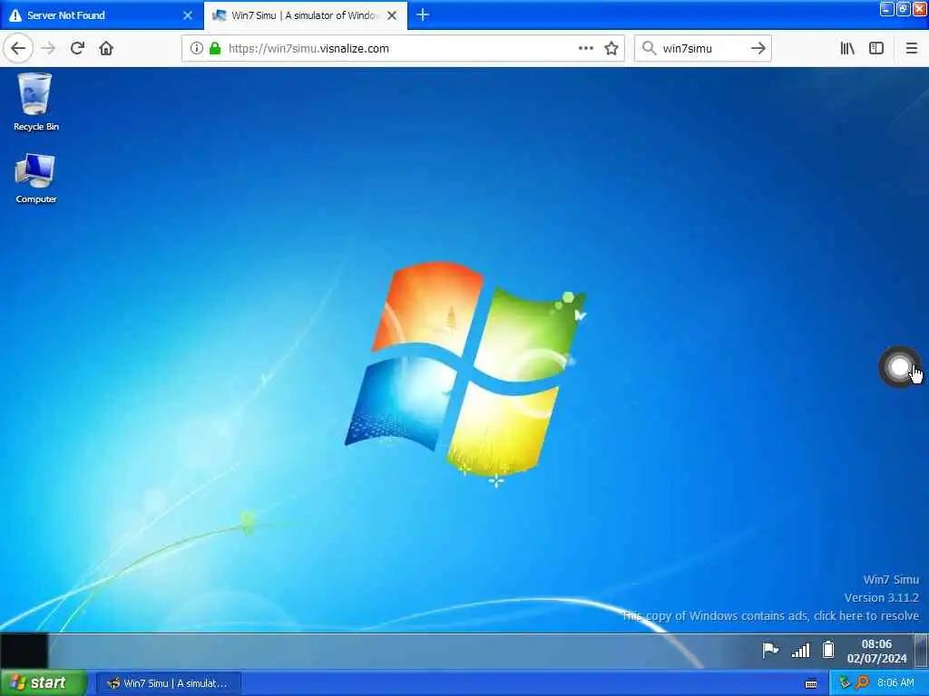This screenshot has height=696, width=929.
Task: Toggle the sidebar view icon
Action: (x=876, y=49)
